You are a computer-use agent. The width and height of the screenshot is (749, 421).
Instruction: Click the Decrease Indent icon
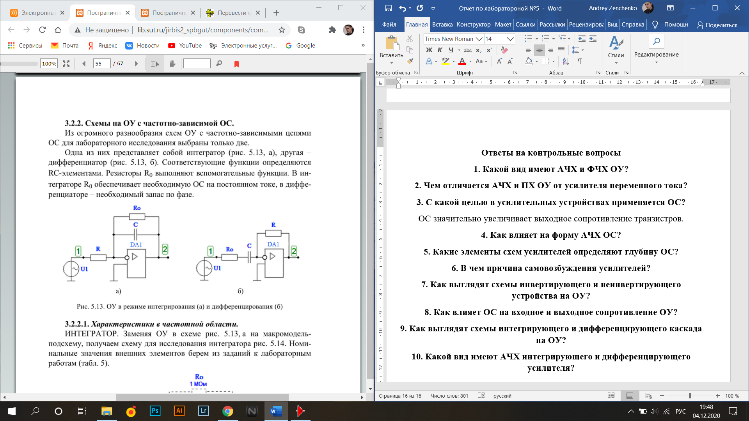pyautogui.click(x=582, y=39)
